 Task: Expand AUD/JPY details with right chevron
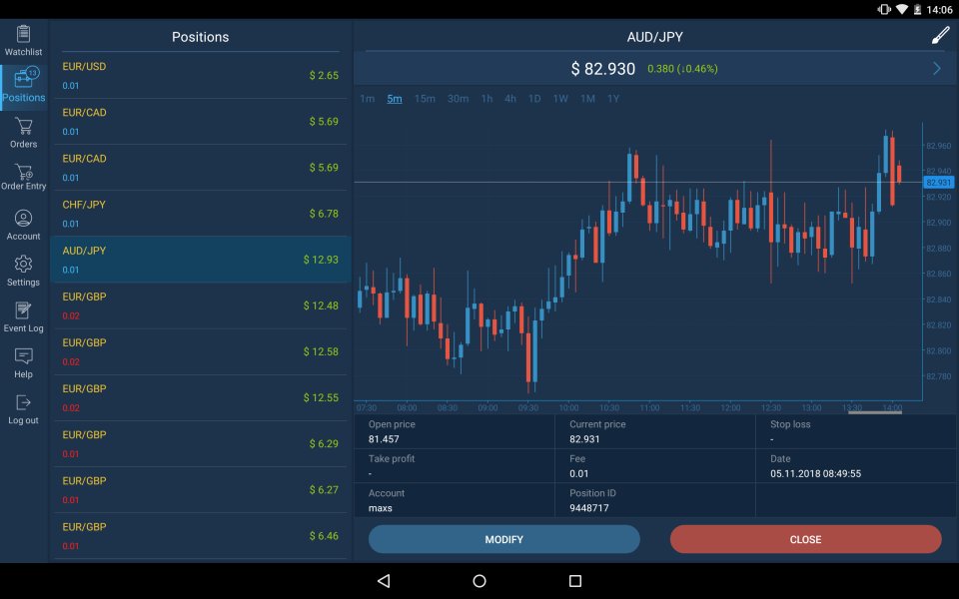click(x=936, y=69)
